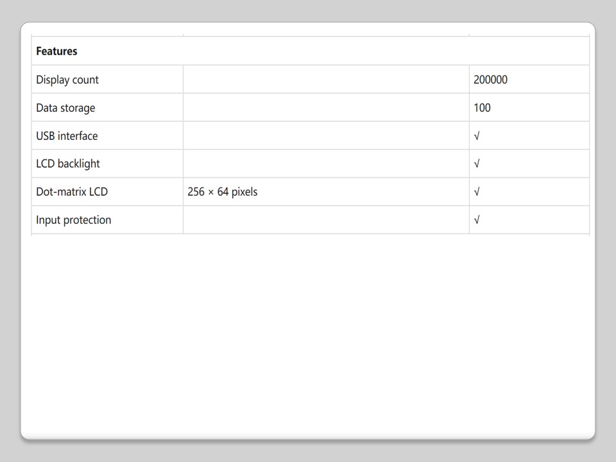The width and height of the screenshot is (616, 462).
Task: Select blank middle cell beside LCD backlight
Action: (326, 164)
